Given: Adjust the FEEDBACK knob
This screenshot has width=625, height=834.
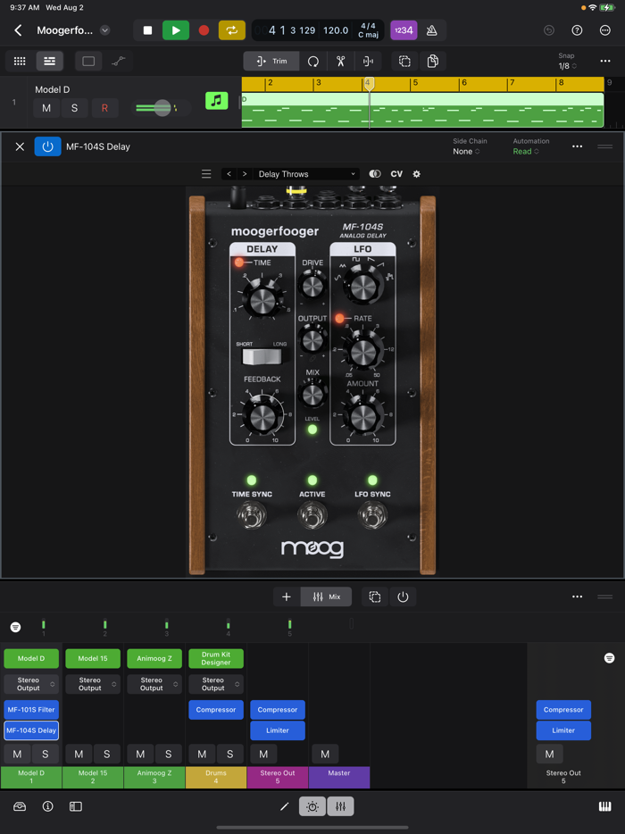Looking at the screenshot, I should click(262, 415).
